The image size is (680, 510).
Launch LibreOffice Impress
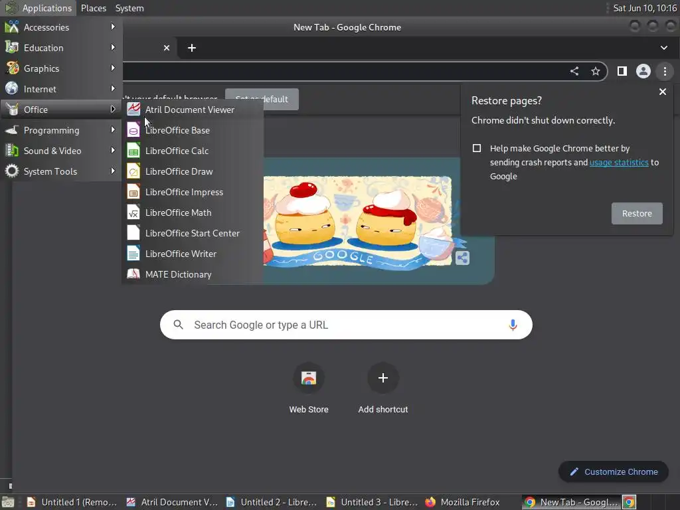click(193, 192)
